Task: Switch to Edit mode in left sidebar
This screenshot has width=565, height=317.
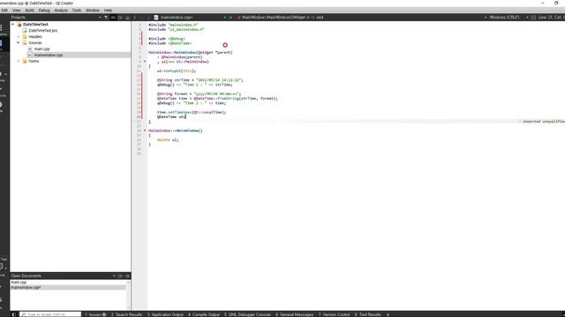Action: point(2,45)
